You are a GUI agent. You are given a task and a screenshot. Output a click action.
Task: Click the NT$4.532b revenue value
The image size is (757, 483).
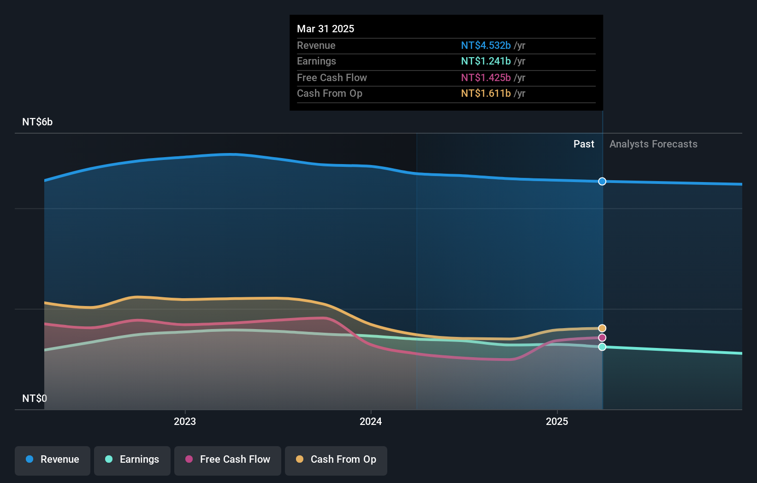[486, 46]
